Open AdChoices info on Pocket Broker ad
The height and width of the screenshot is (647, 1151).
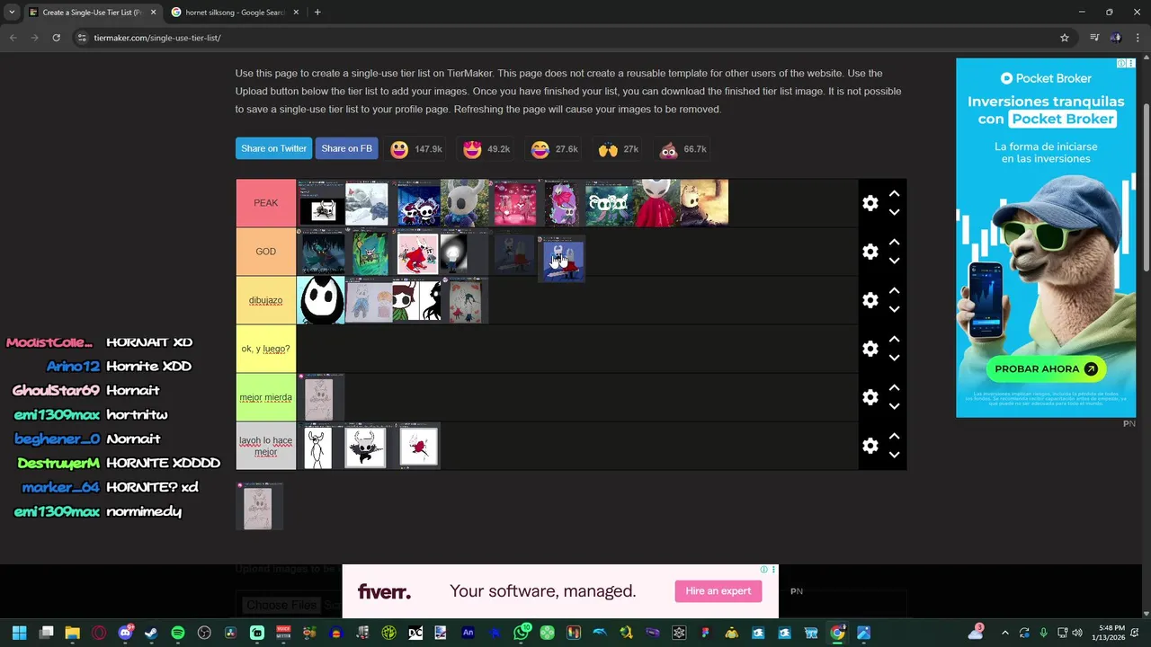[1120, 64]
